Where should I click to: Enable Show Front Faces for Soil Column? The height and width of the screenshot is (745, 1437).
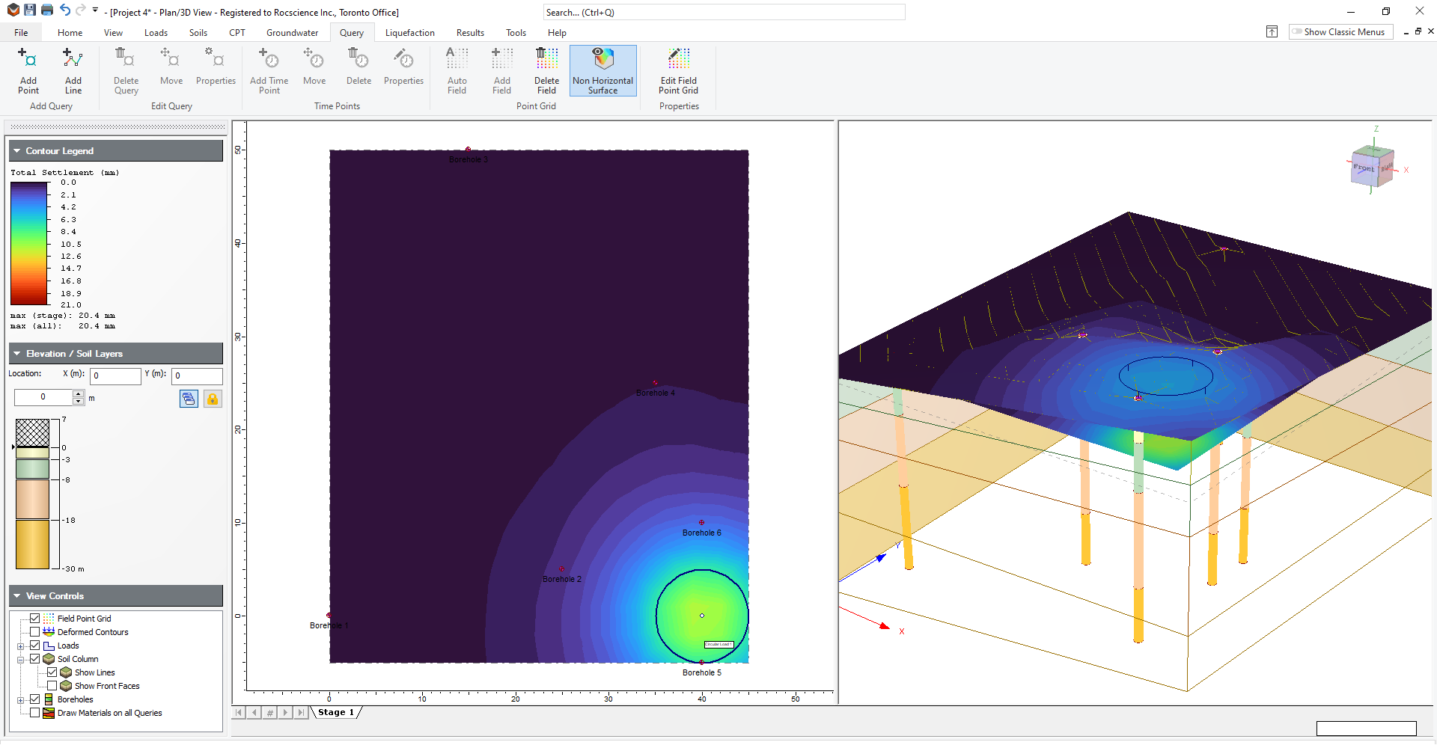(52, 685)
